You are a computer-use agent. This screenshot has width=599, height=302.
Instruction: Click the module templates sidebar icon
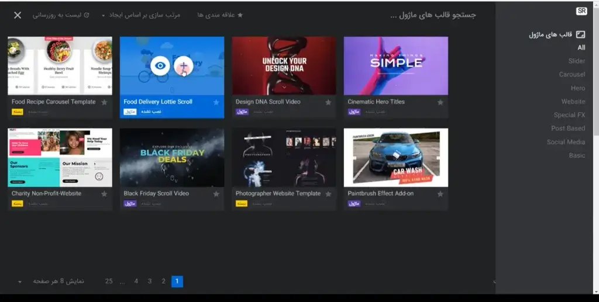pyautogui.click(x=580, y=34)
